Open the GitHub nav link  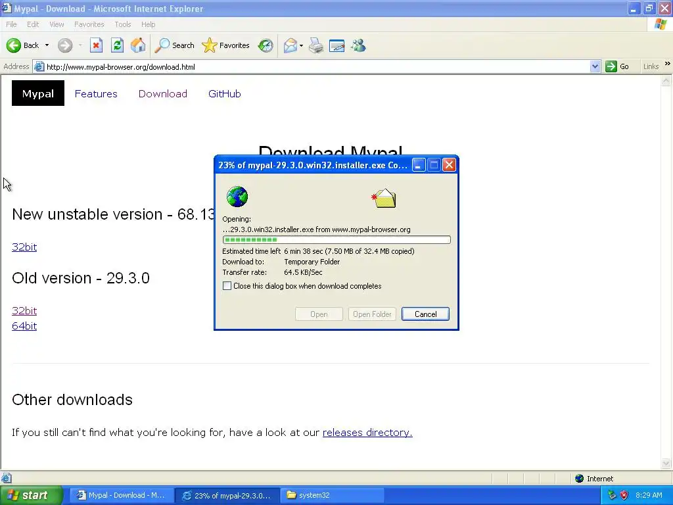[x=225, y=93]
